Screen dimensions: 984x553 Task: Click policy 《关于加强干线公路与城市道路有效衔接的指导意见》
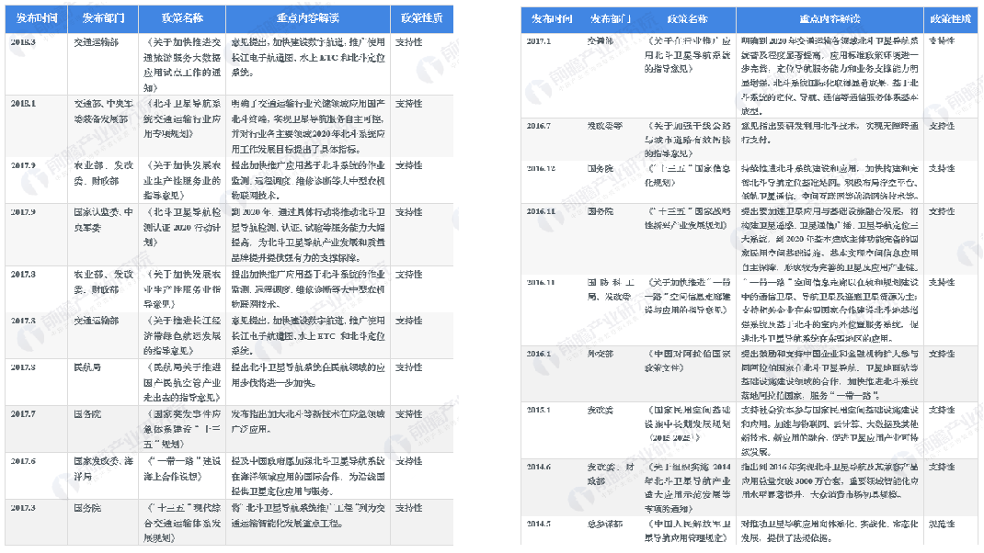pos(687,140)
